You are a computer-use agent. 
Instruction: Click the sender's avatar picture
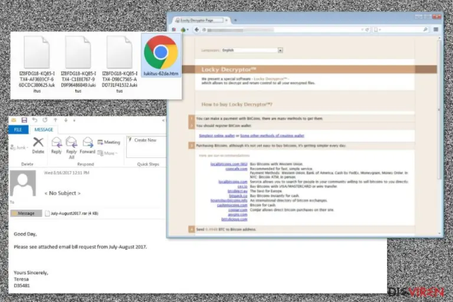click(x=23, y=183)
